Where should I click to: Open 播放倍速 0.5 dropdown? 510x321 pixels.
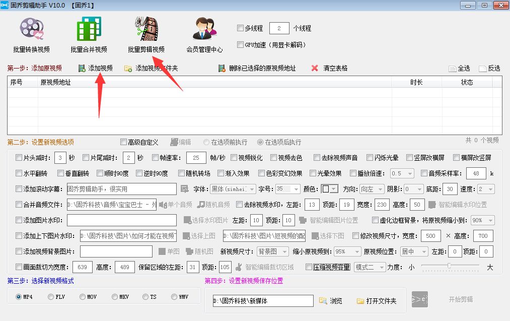[x=402, y=173]
